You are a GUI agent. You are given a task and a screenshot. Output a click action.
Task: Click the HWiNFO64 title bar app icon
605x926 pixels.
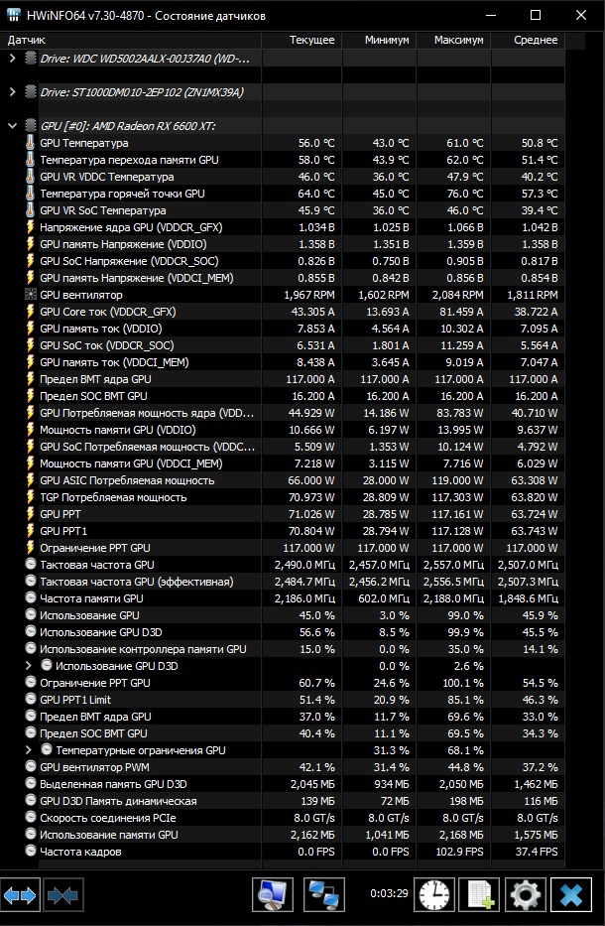pos(14,16)
